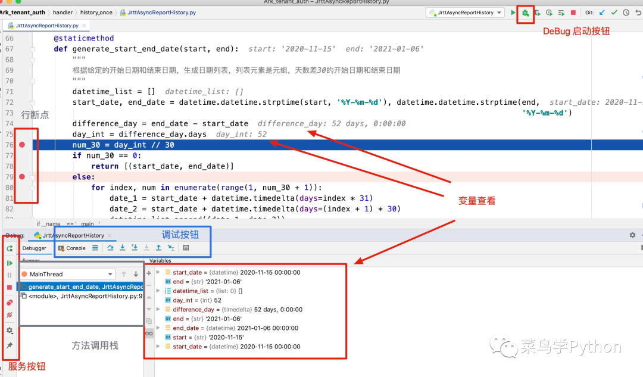Click Ark_tenant_auth breadcrumb

tap(23, 13)
